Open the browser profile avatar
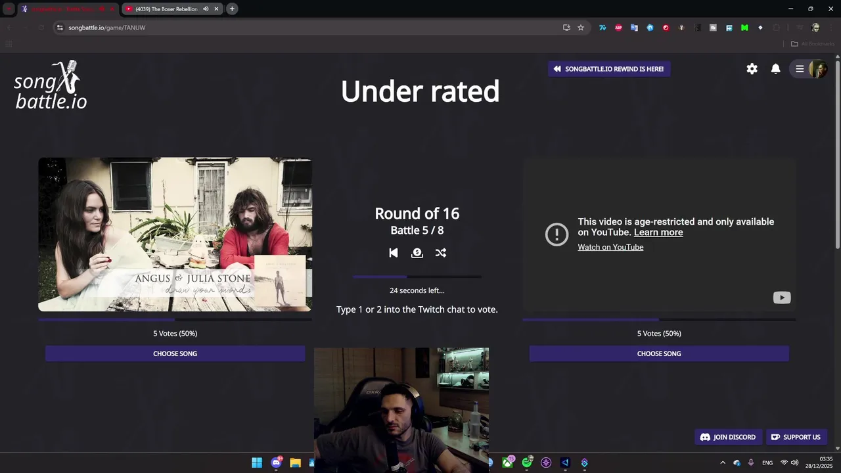This screenshot has width=841, height=473. (x=815, y=28)
